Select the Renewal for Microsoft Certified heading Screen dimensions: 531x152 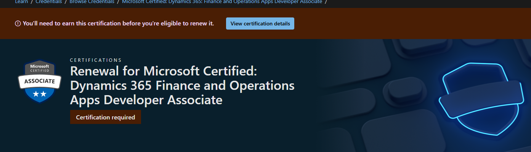pyautogui.click(x=182, y=85)
